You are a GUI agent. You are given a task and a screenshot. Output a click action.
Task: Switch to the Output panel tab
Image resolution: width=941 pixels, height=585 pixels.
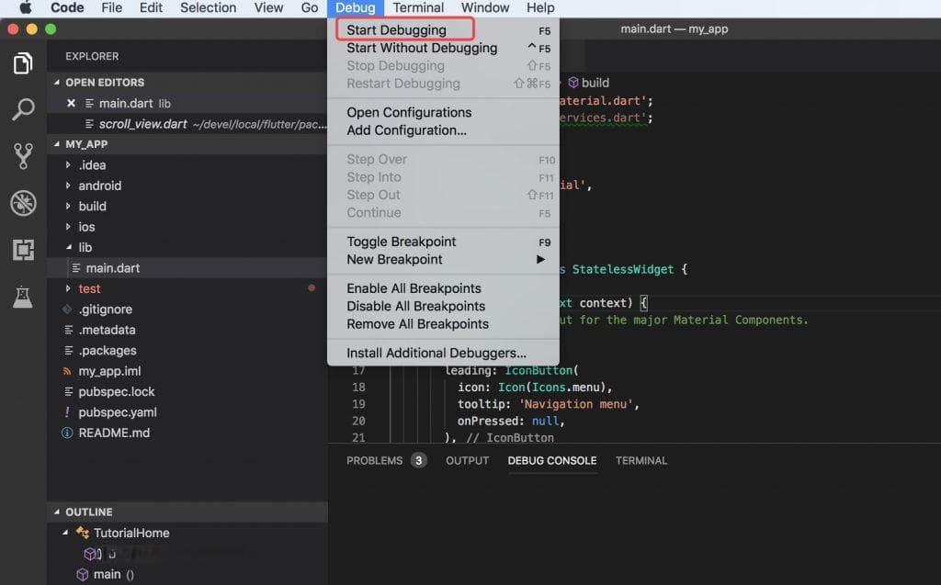click(x=467, y=461)
